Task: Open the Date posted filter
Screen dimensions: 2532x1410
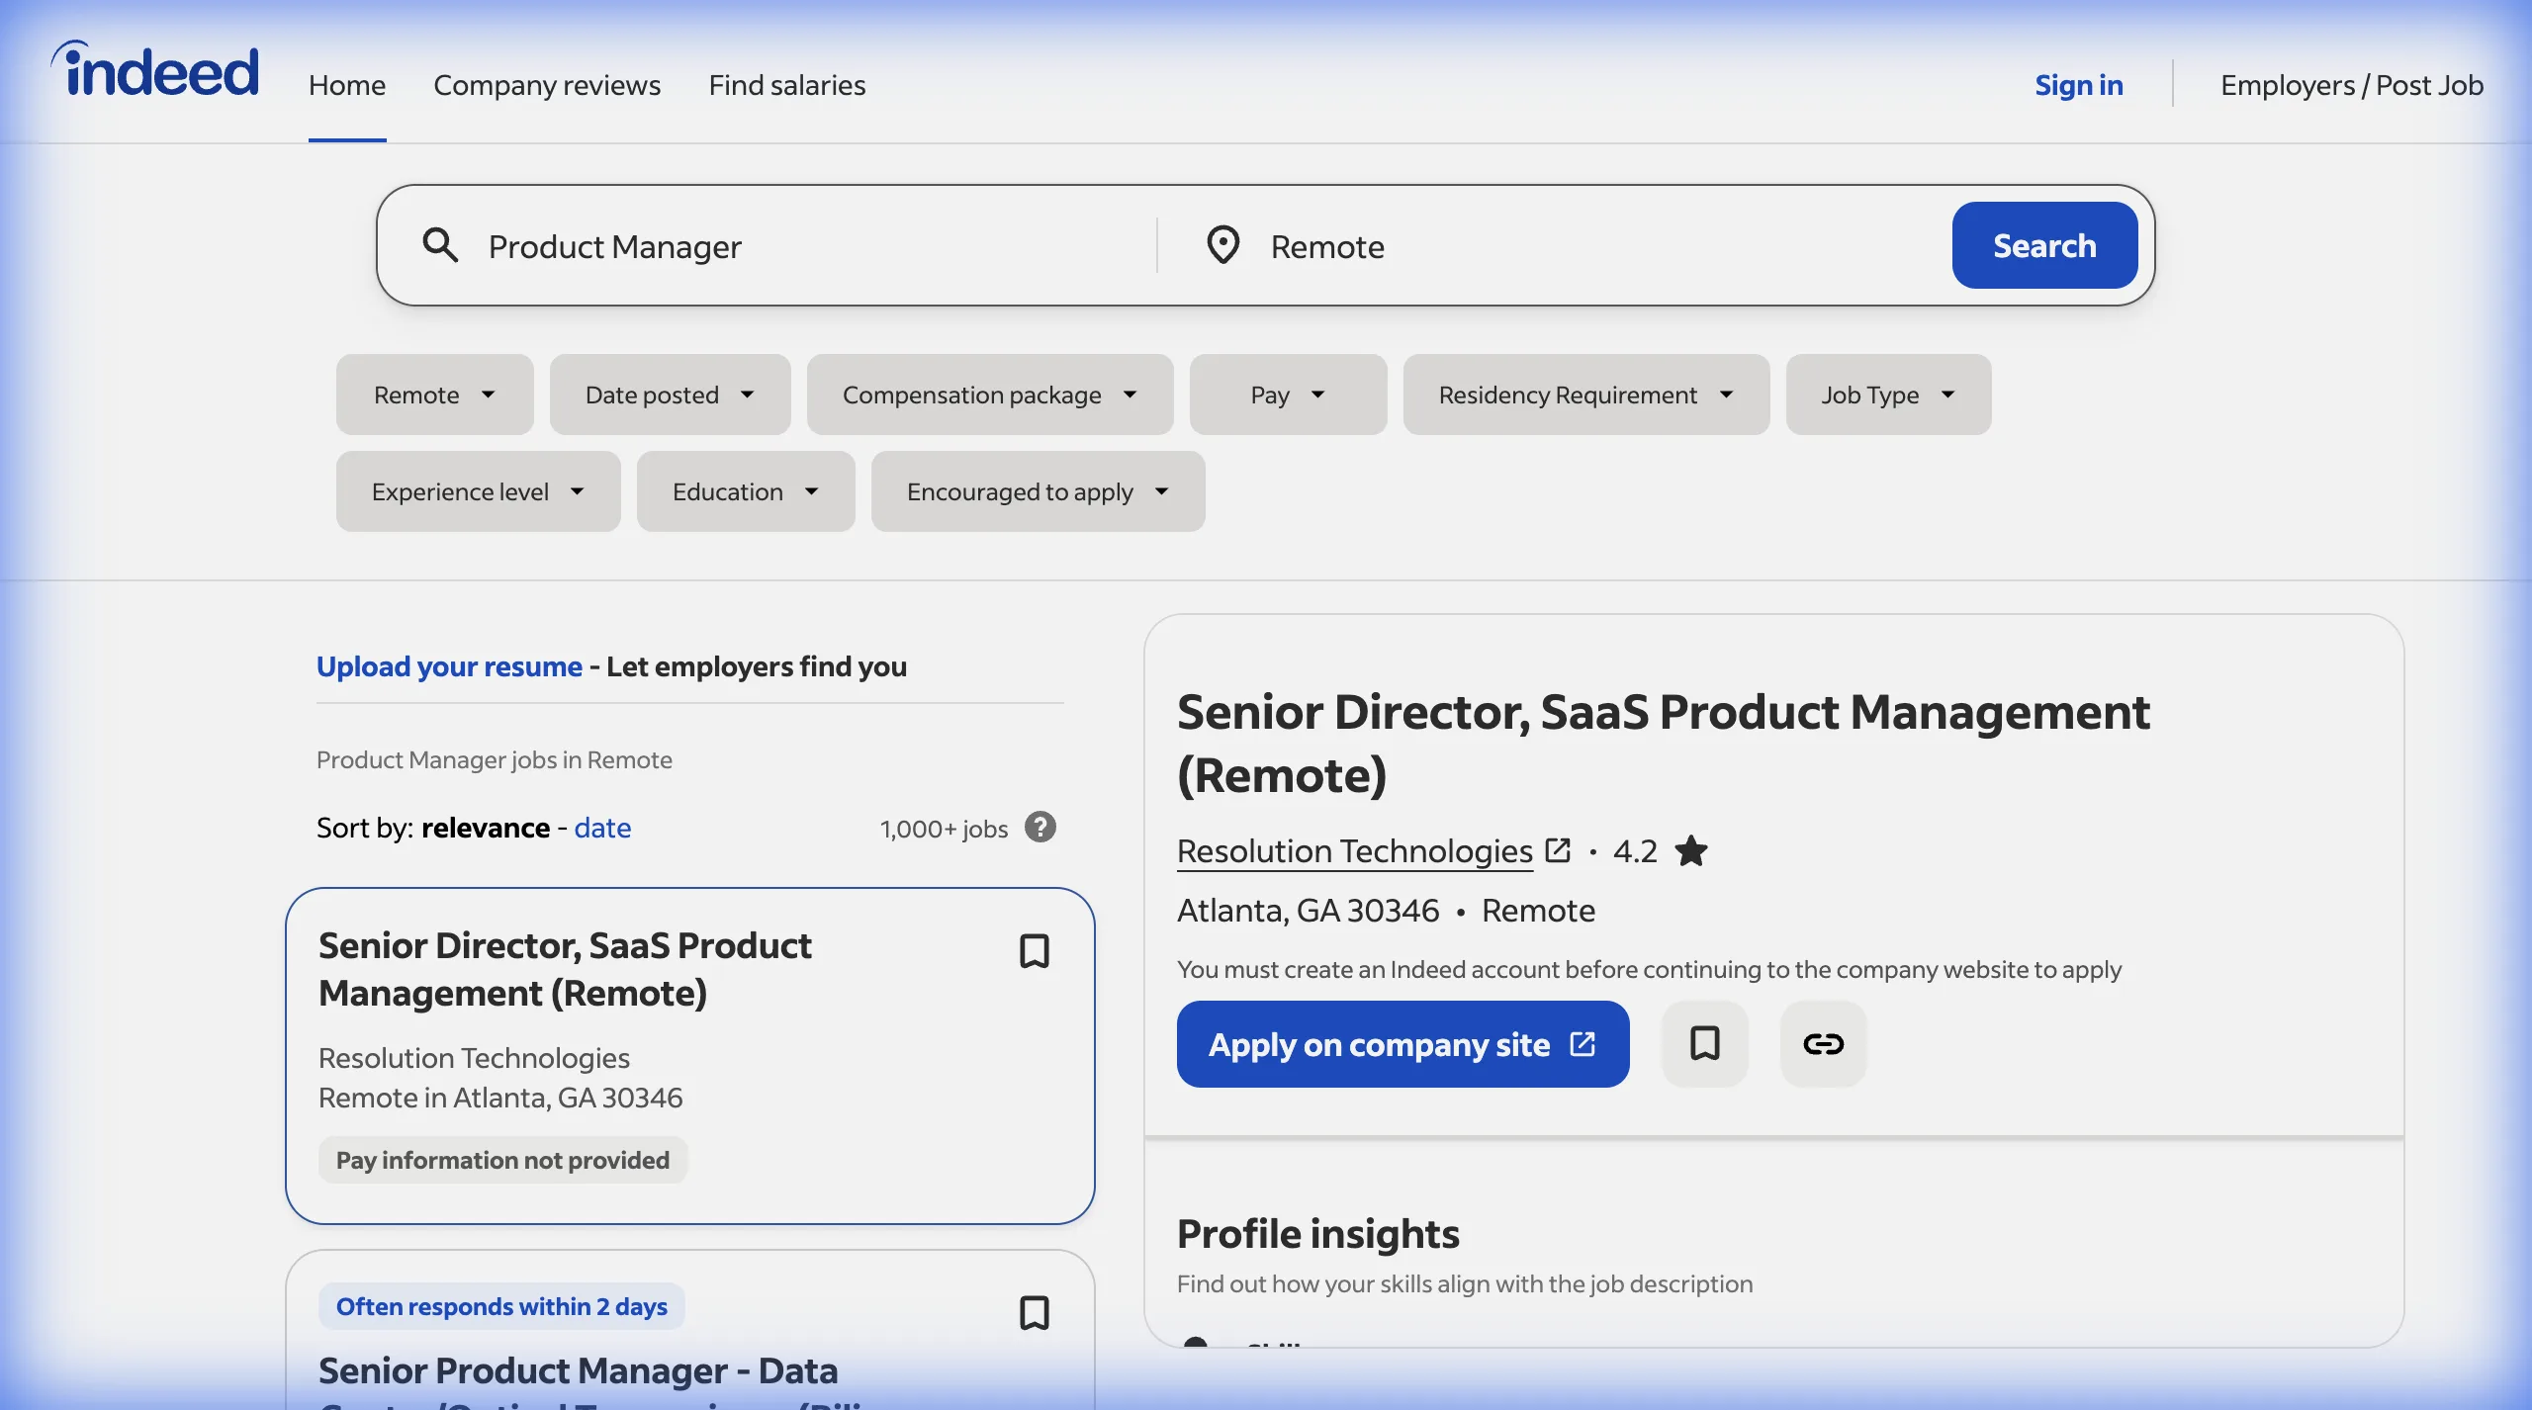Action: 670,394
